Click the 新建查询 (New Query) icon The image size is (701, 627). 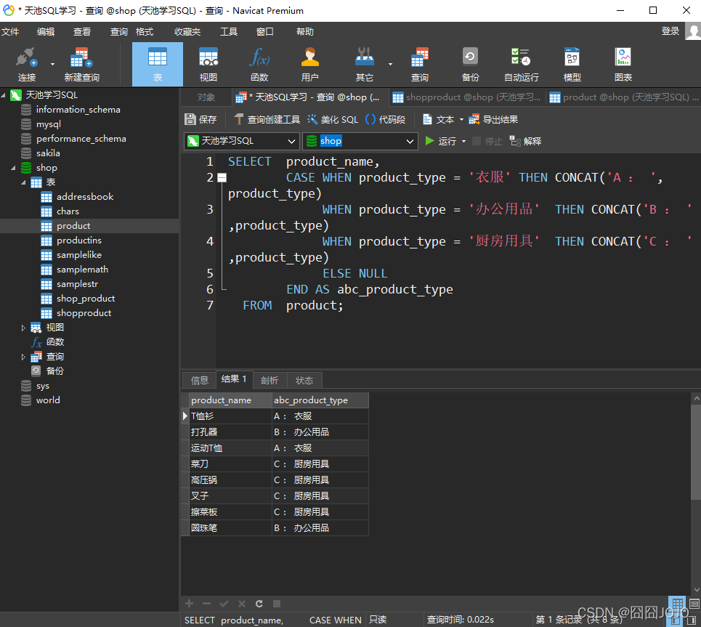pyautogui.click(x=81, y=65)
